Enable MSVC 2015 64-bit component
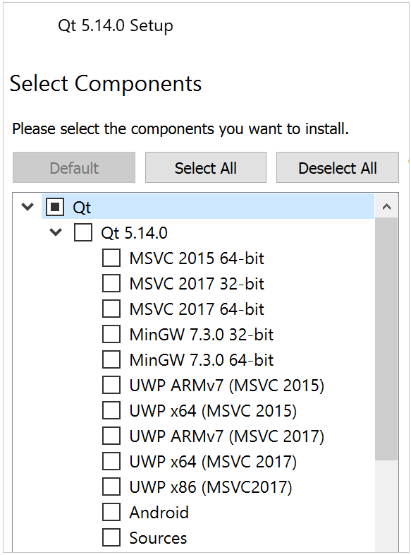This screenshot has height=555, width=411. pyautogui.click(x=111, y=258)
